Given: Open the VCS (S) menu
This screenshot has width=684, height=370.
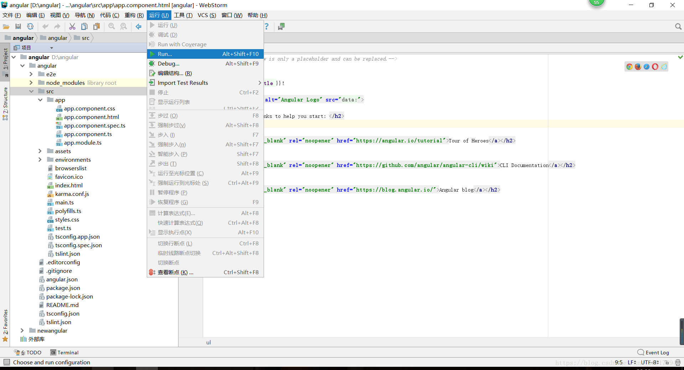Looking at the screenshot, I should coord(207,15).
